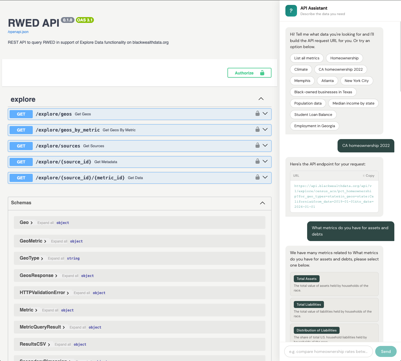Image resolution: width=401 pixels, height=361 pixels.
Task: Expand the /explore/sources endpoint chevron
Action: [265, 145]
